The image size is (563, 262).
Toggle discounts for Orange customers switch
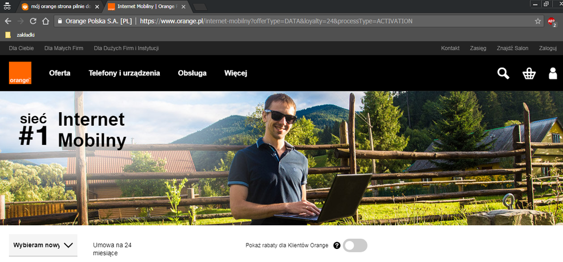[355, 246]
